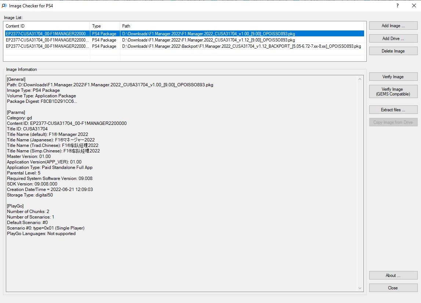Viewport: 421px width, 303px height.
Task: Click the Application Type line
Action: [x=50, y=167]
